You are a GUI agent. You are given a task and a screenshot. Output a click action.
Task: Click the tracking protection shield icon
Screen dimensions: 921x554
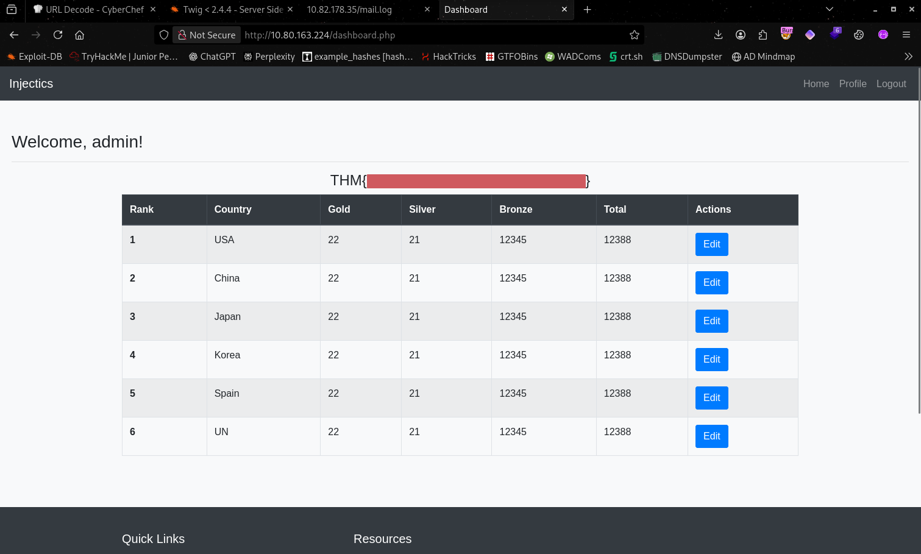tap(164, 35)
